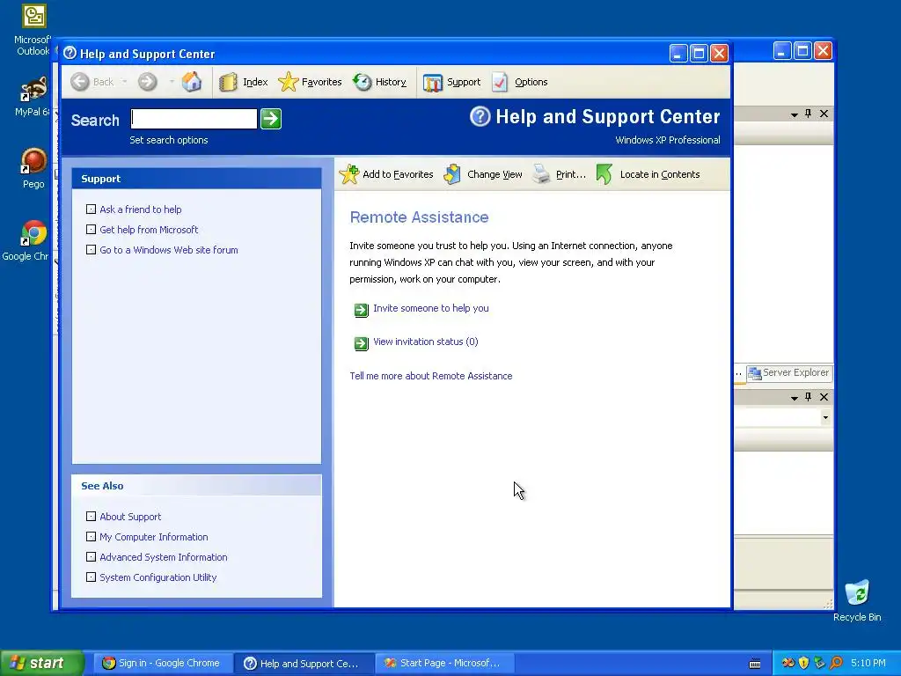The width and height of the screenshot is (901, 676).
Task: Open upper panel dropdown arrow in Visual Studio
Action: pos(795,114)
